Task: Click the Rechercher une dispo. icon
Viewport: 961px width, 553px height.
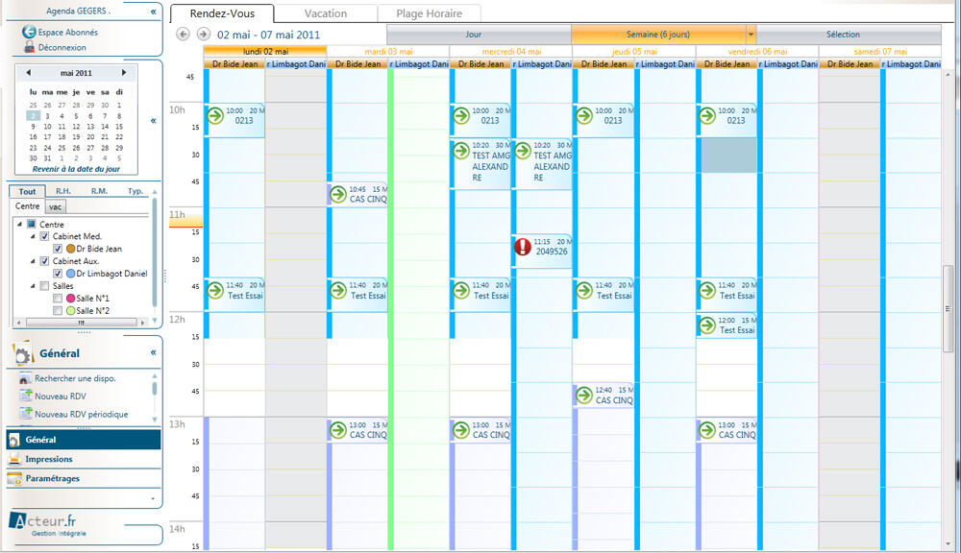Action: click(x=26, y=378)
